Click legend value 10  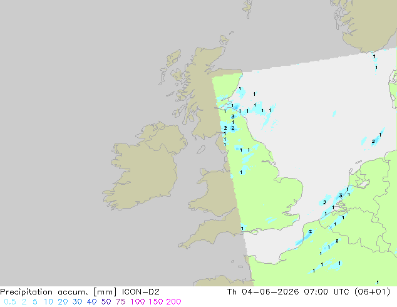[48, 302]
